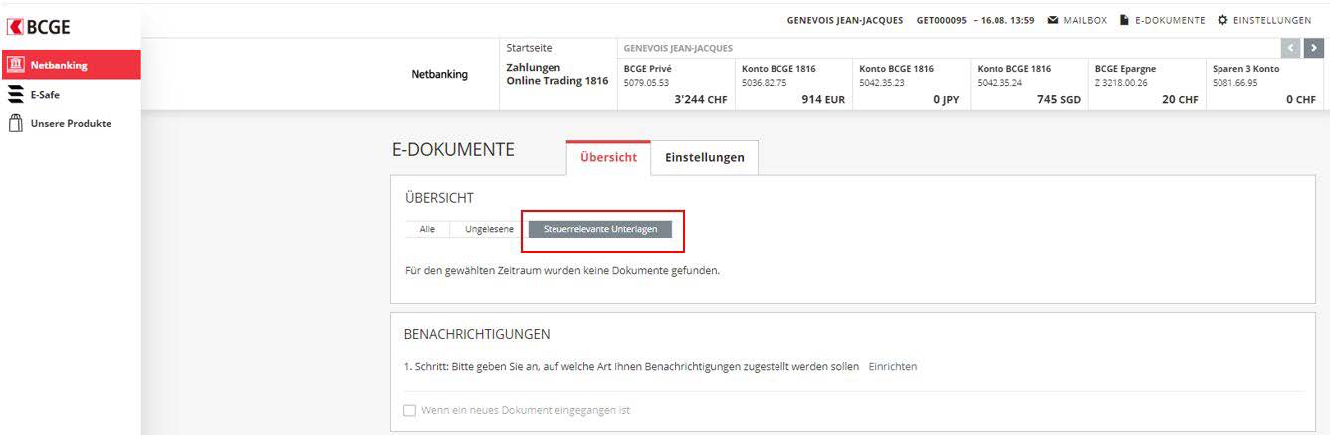
Task: Click the Netbanking heading text
Action: point(439,74)
